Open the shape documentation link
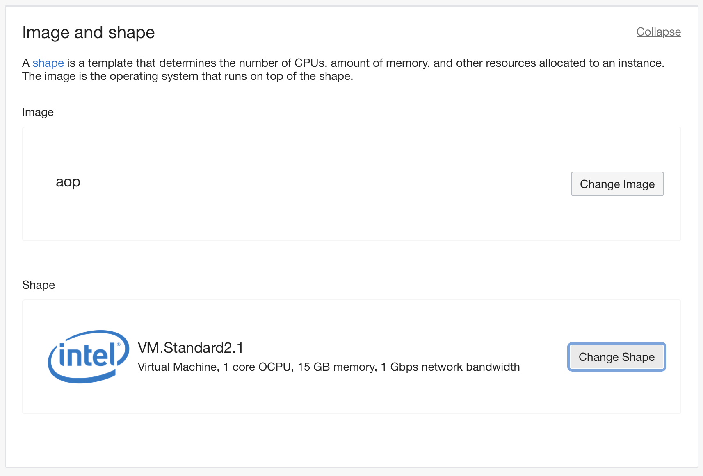Image resolution: width=703 pixels, height=476 pixels. (48, 63)
